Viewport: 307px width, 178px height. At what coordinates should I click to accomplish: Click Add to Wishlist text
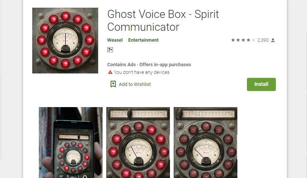[135, 84]
